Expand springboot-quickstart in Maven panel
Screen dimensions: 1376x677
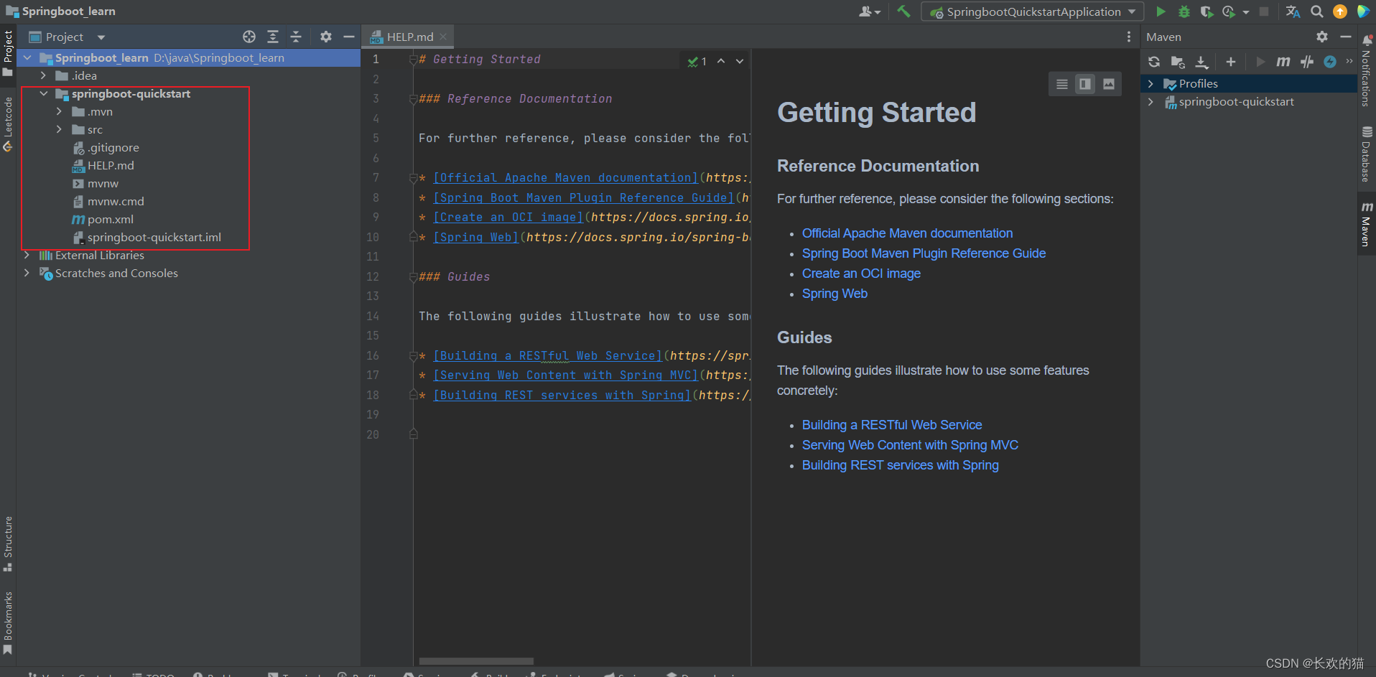click(1150, 101)
